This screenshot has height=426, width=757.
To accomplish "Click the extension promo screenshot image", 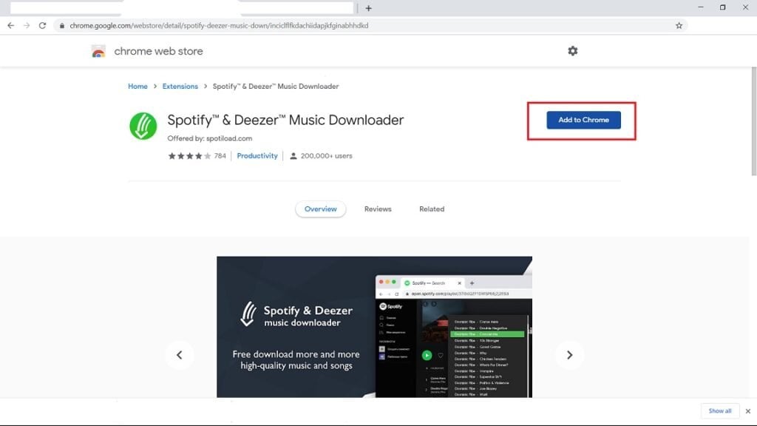I will point(374,327).
